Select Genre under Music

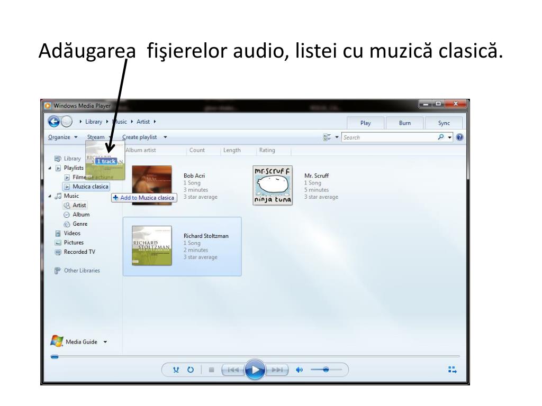click(x=80, y=224)
